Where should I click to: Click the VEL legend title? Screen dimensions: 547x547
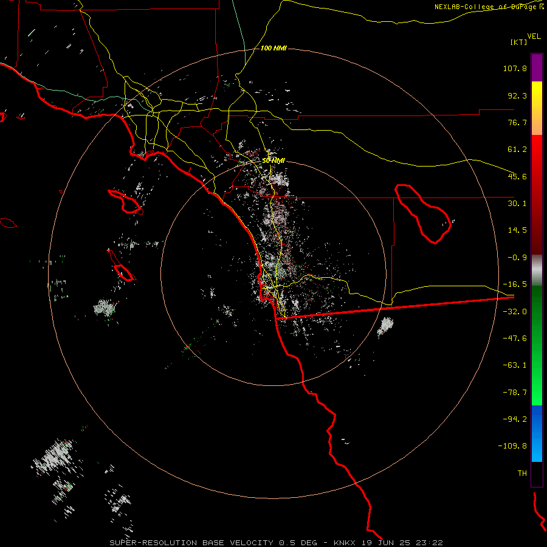pyautogui.click(x=534, y=36)
